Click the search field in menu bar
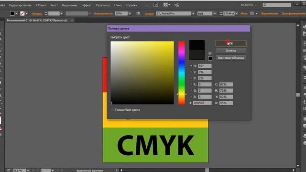Viewport: 306px width, 172px height. (277, 5)
